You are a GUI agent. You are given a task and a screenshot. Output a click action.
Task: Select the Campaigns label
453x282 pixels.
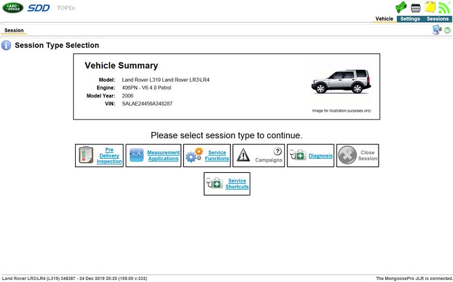[269, 160]
